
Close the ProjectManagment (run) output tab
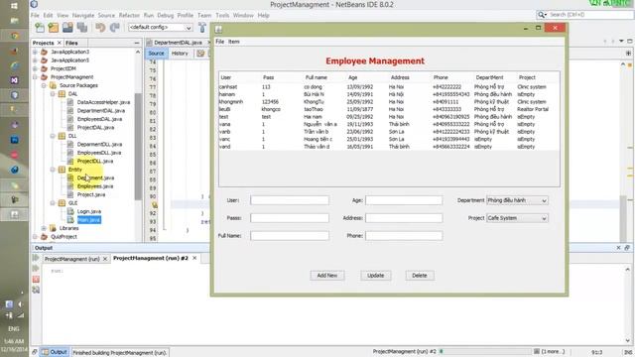point(105,259)
